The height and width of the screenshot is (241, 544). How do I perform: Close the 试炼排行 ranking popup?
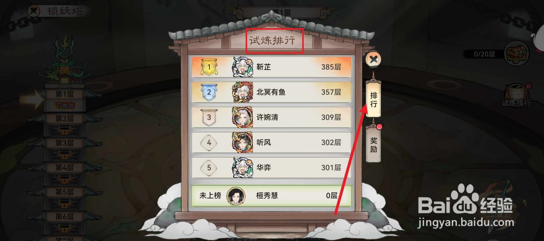tap(374, 59)
